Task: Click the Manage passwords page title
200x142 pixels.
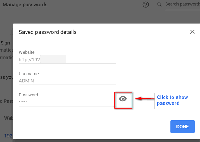Action: 25,5
